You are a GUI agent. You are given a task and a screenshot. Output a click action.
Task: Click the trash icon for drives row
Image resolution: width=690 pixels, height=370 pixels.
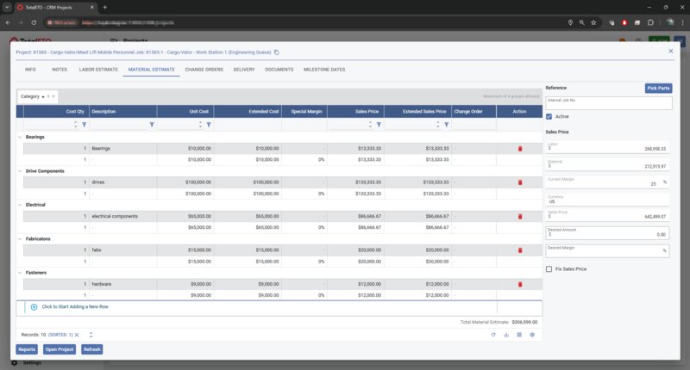coord(519,182)
